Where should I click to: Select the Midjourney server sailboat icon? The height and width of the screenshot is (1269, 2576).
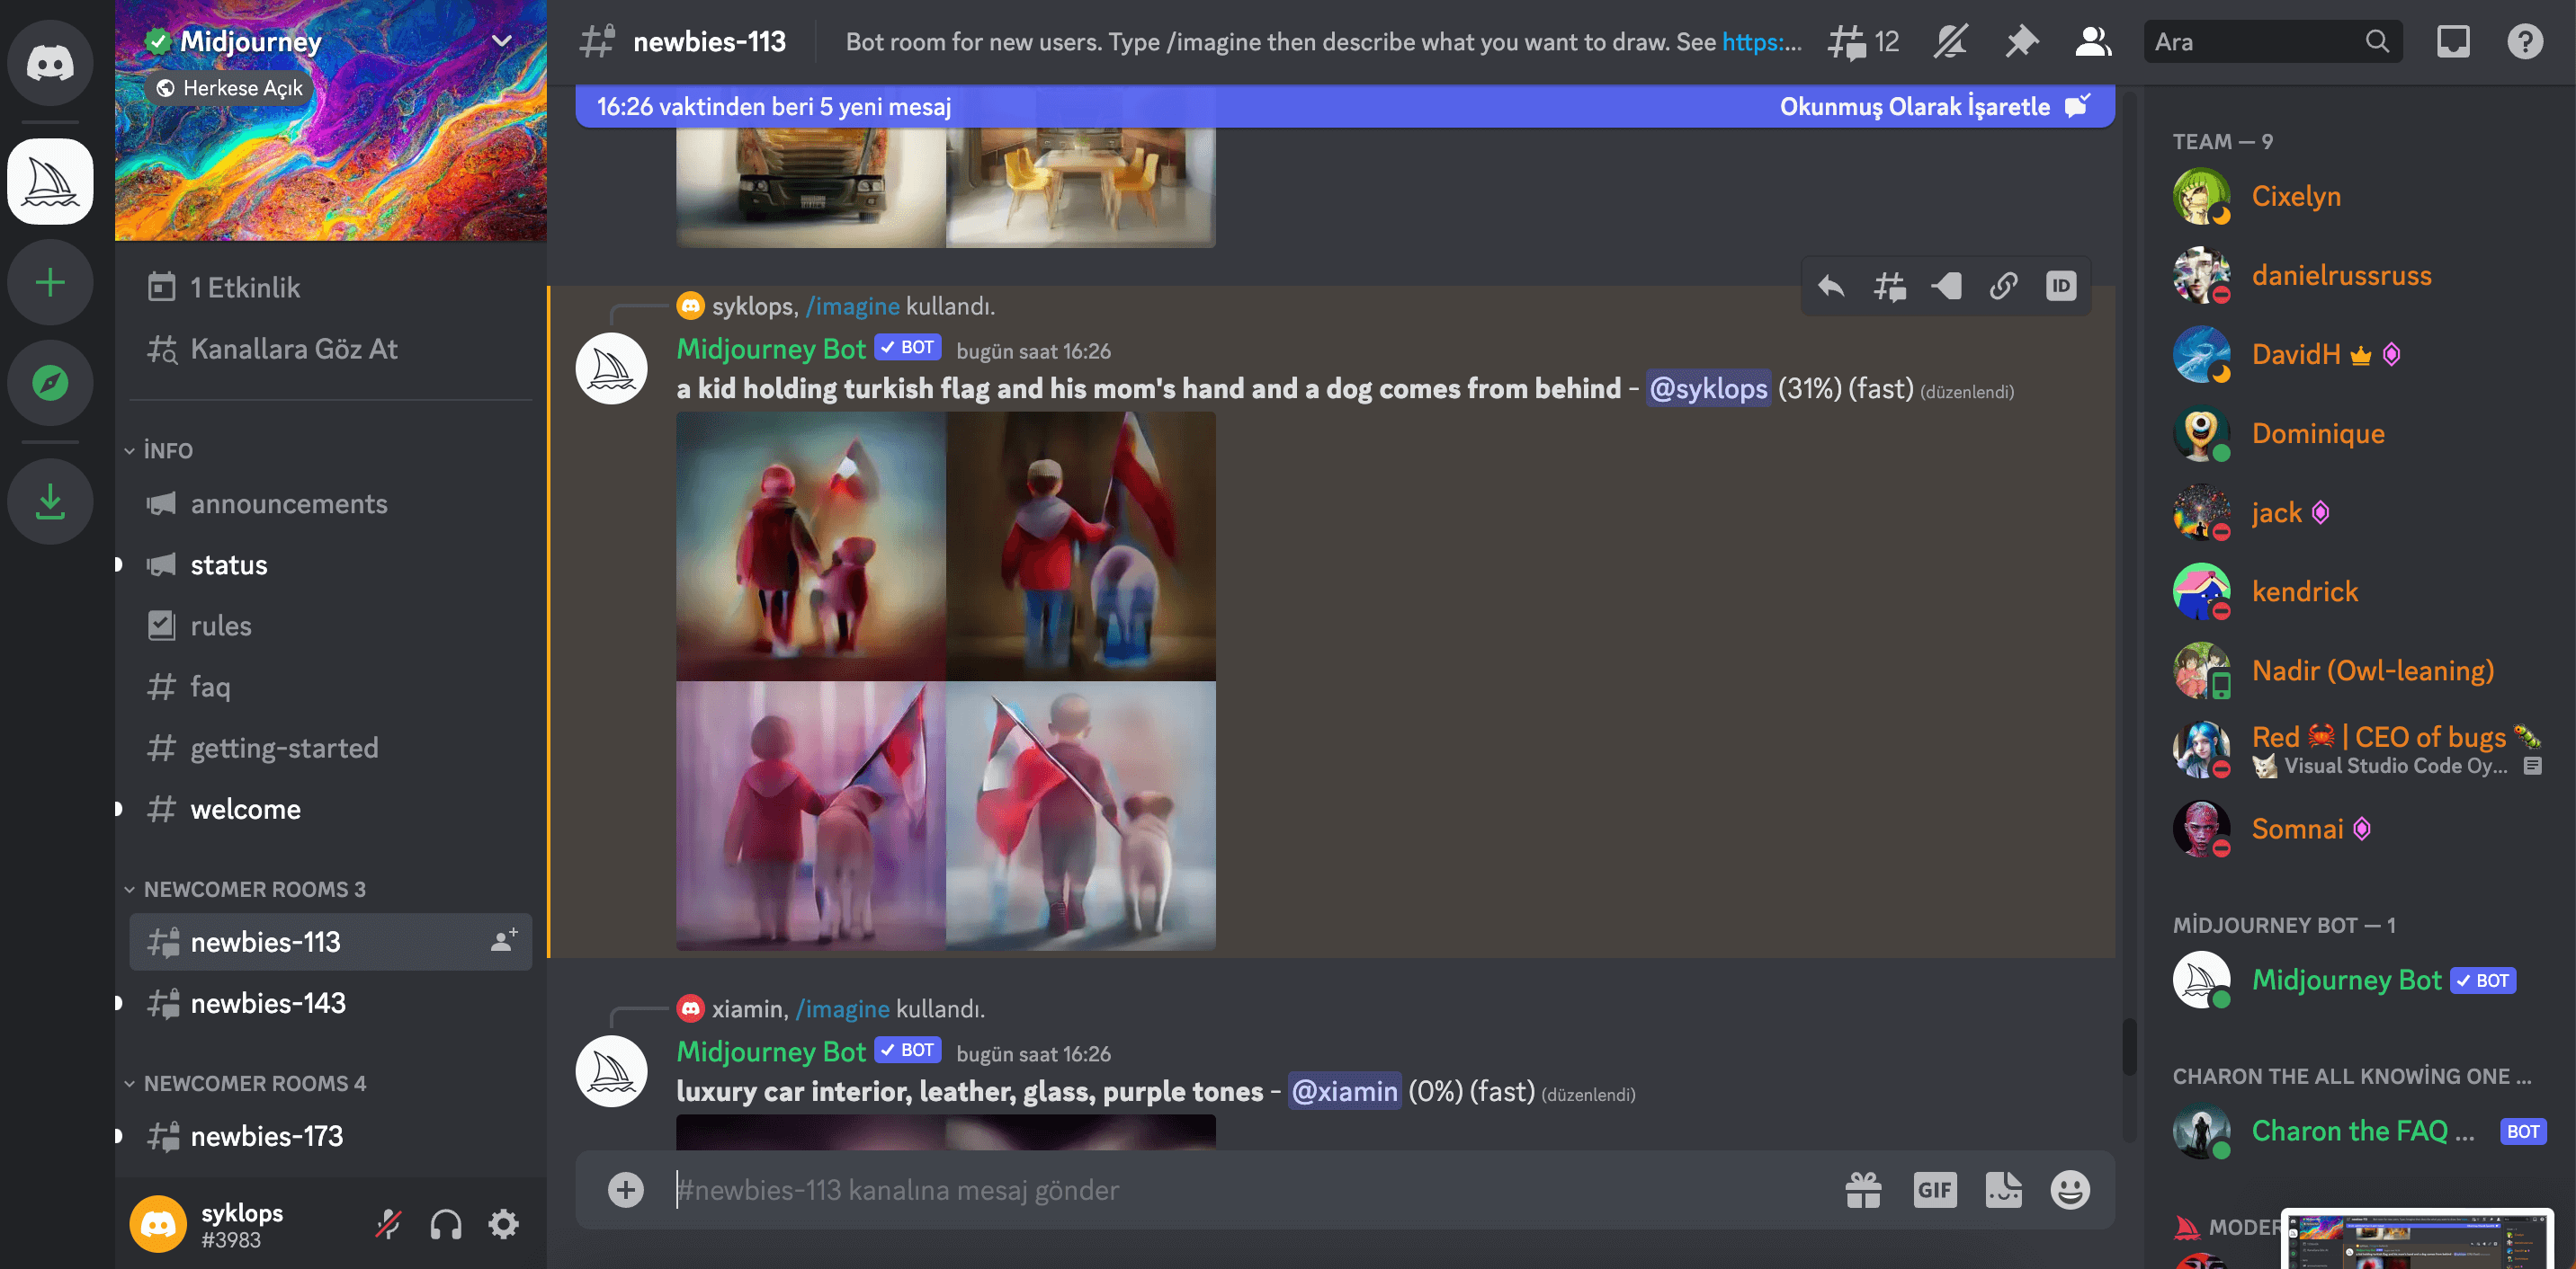[x=50, y=181]
